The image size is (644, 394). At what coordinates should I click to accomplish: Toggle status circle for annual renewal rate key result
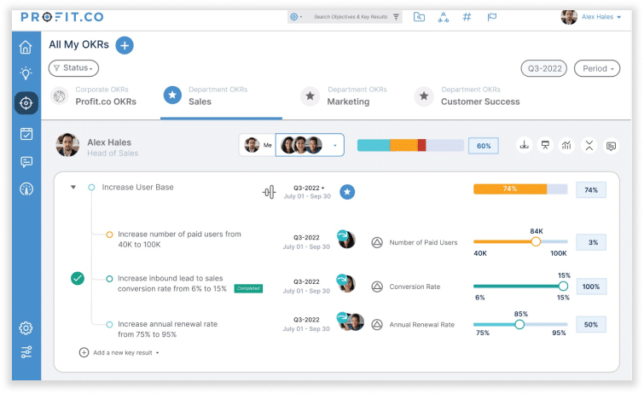109,325
